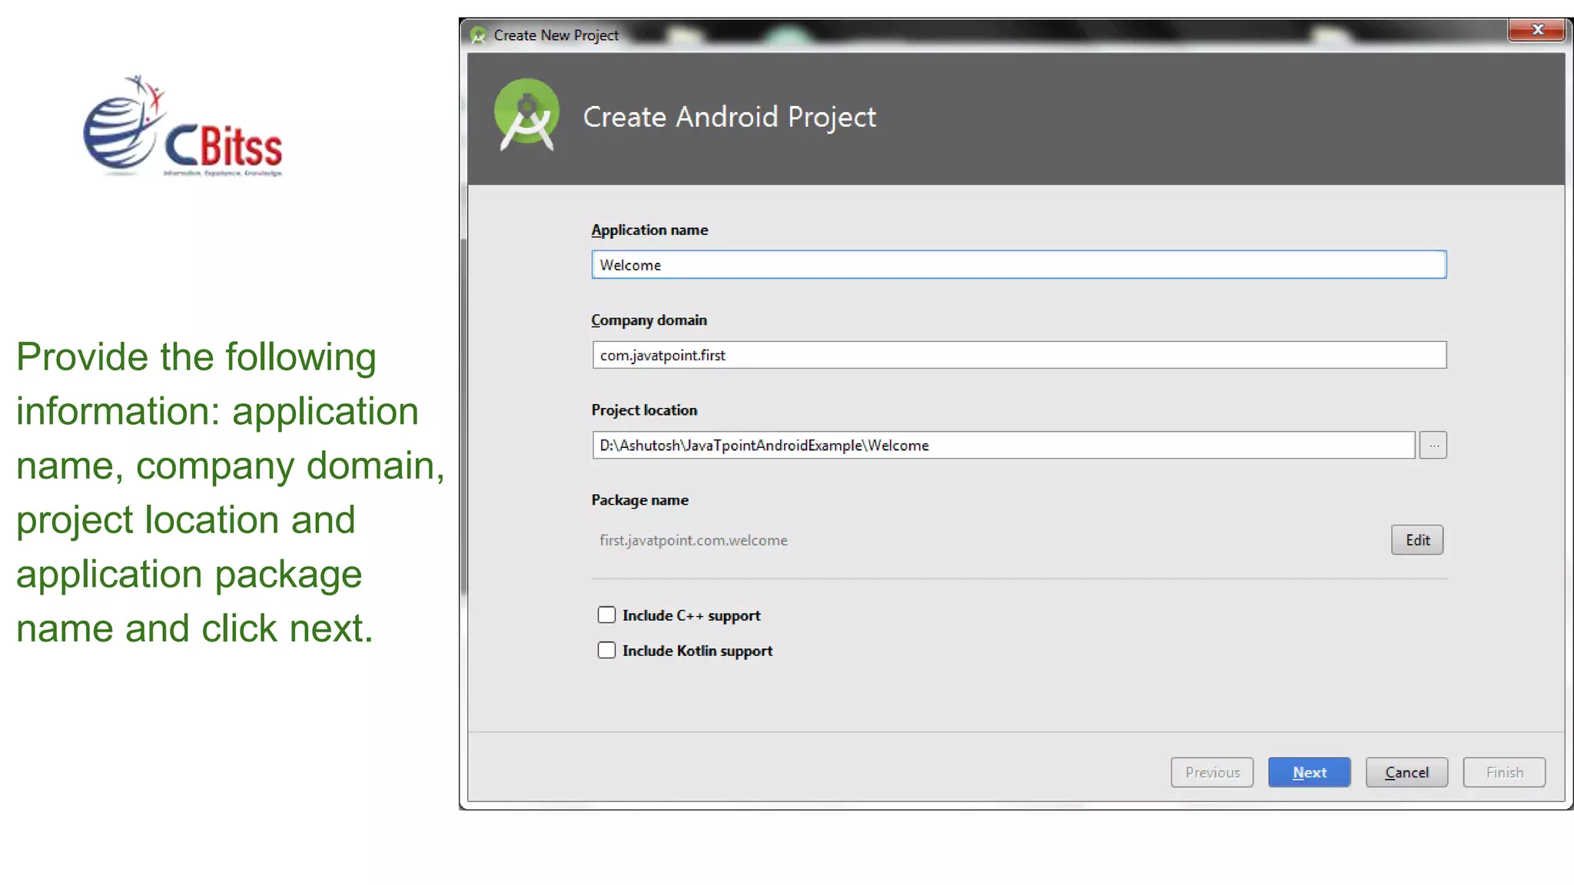Open the project location browse button
Screen dimensions: 1574x885
[x=1433, y=446]
